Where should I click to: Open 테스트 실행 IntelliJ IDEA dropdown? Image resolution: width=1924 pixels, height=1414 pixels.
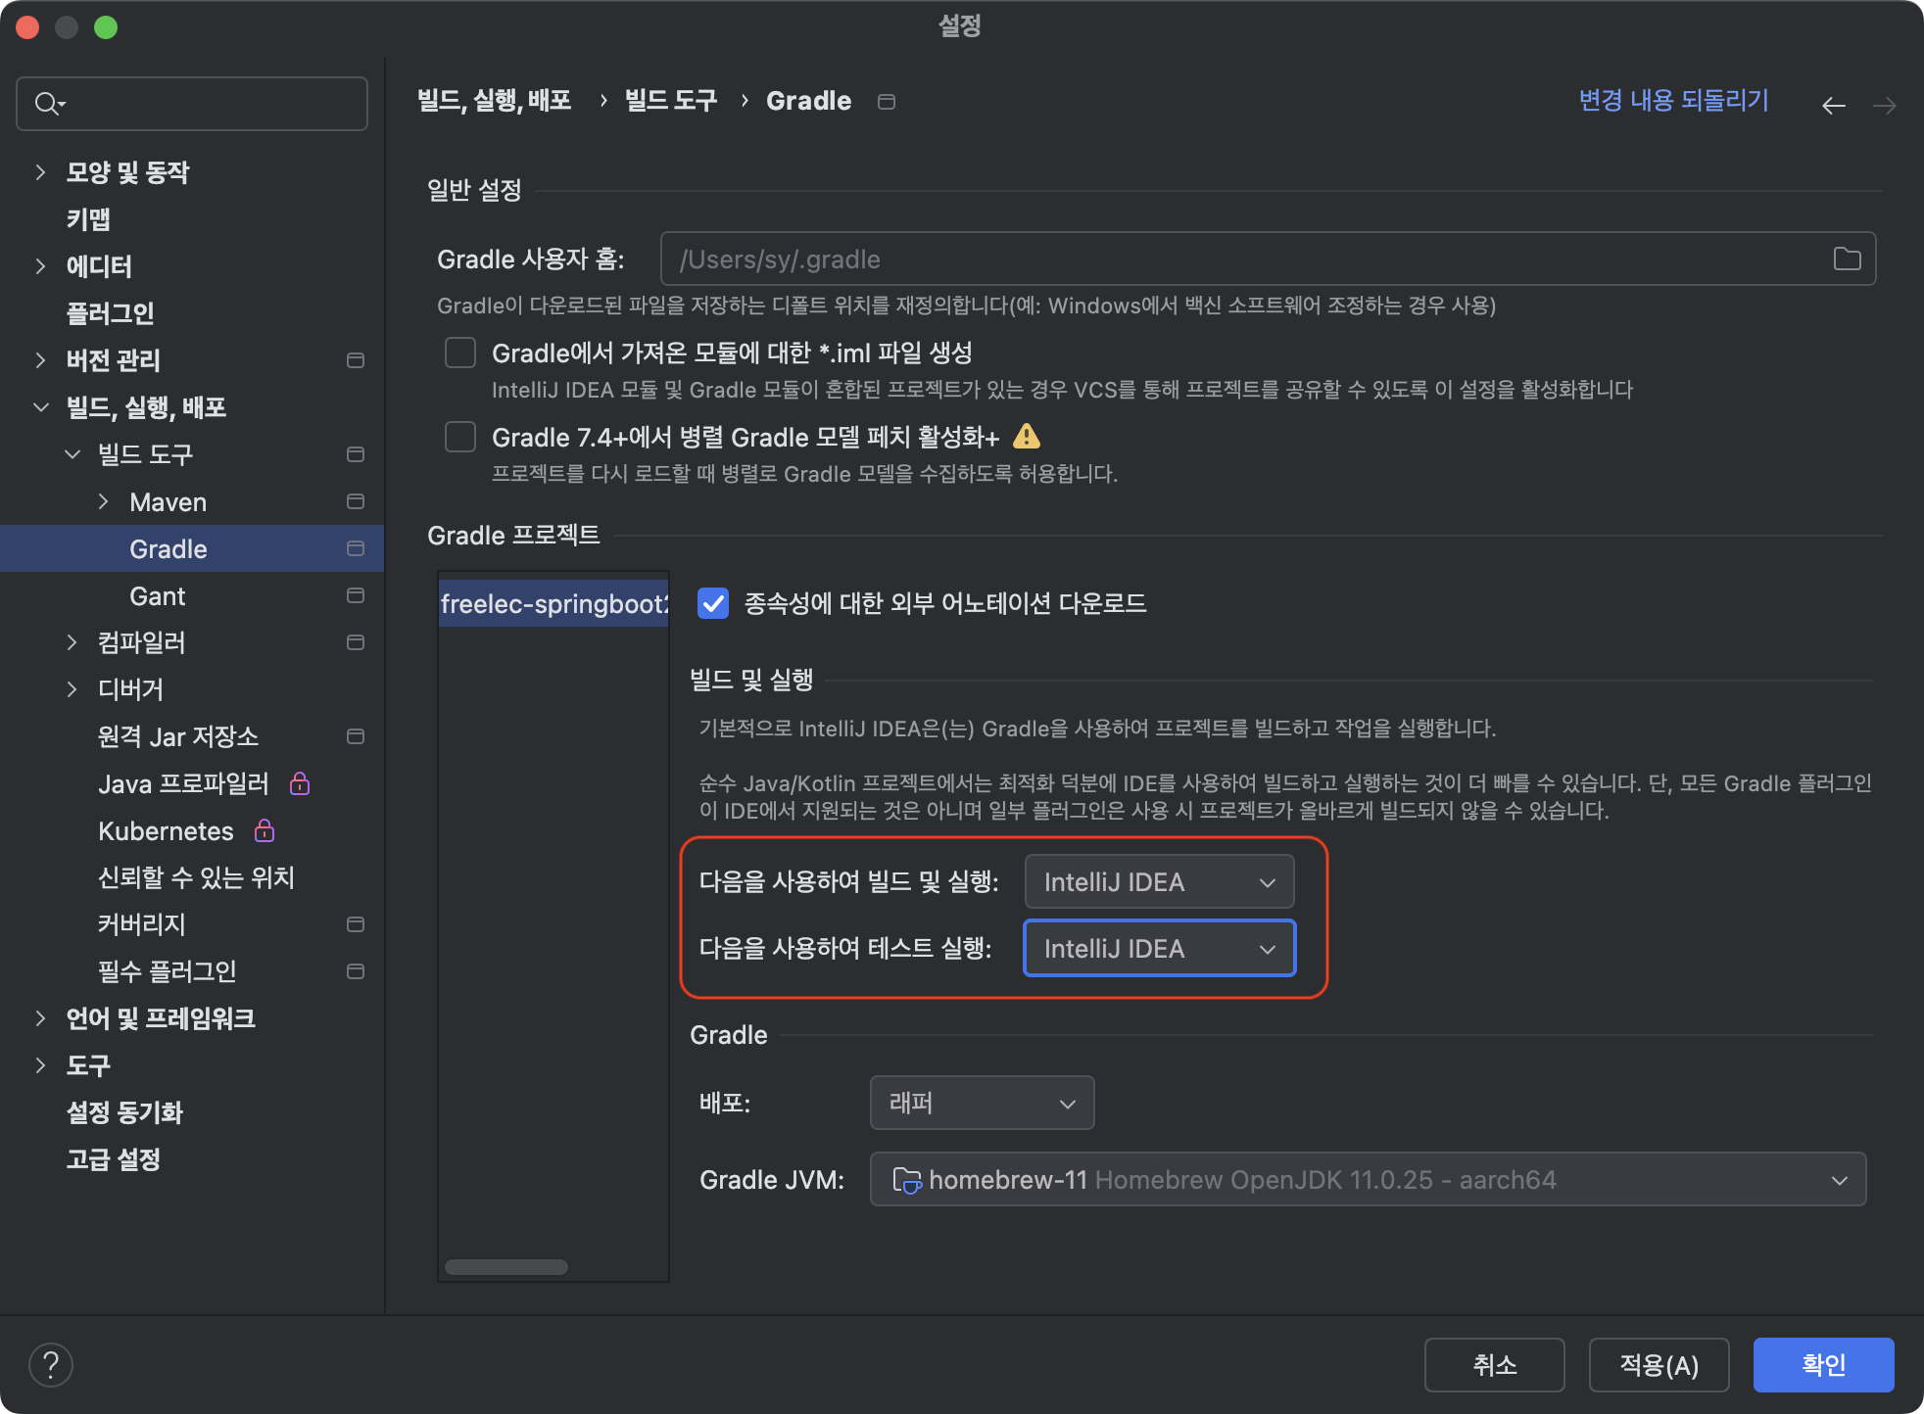1159,949
